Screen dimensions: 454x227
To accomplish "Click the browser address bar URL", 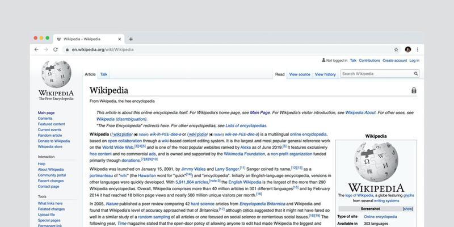I will click(x=103, y=49).
